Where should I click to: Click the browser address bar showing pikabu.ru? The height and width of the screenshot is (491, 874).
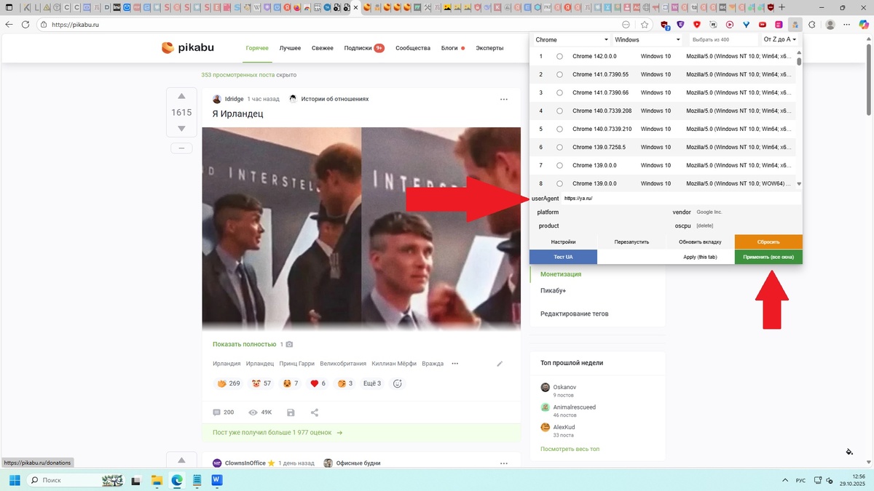[x=328, y=24]
